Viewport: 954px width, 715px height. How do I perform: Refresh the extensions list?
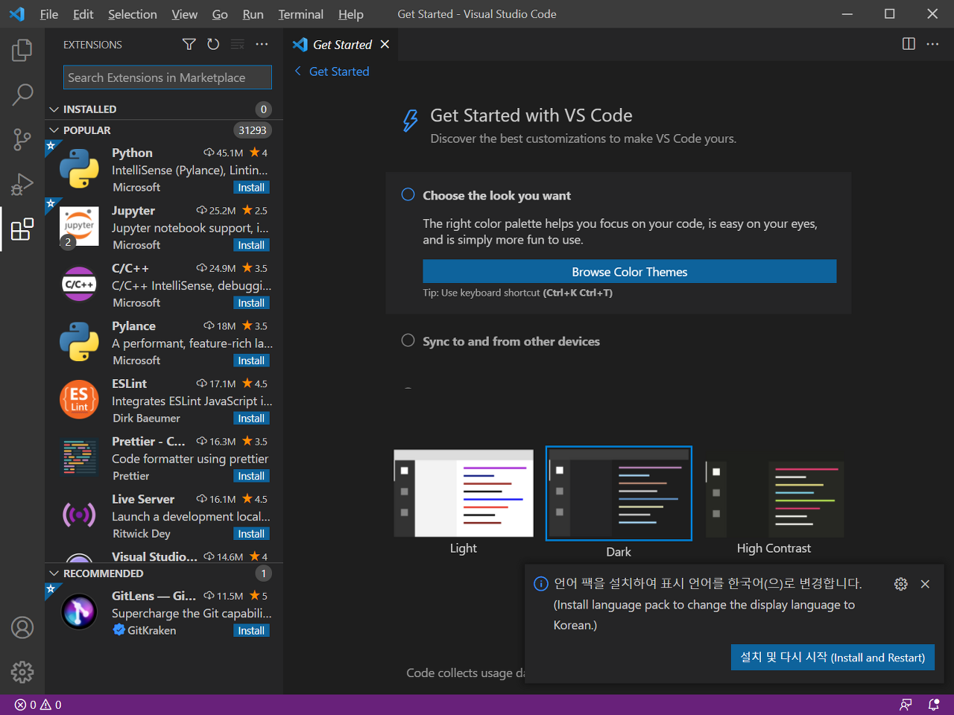point(213,45)
